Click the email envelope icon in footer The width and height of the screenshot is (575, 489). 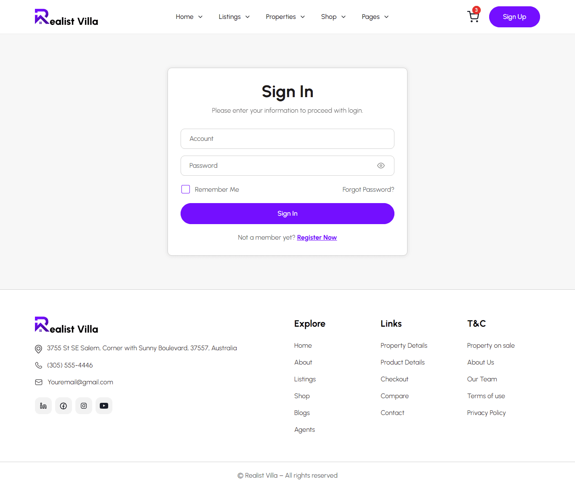(39, 382)
